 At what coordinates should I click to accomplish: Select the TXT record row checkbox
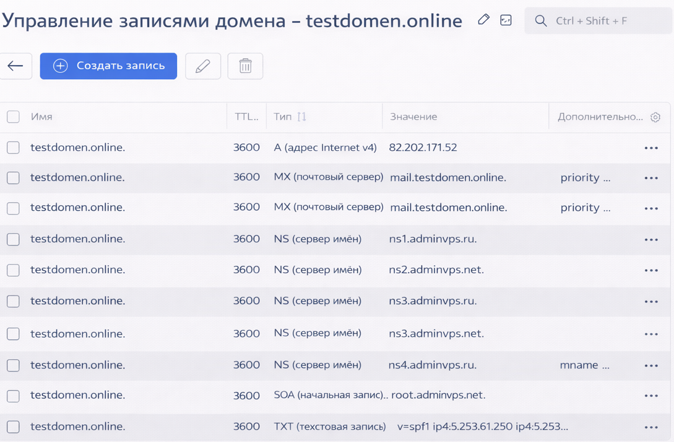pos(13,427)
